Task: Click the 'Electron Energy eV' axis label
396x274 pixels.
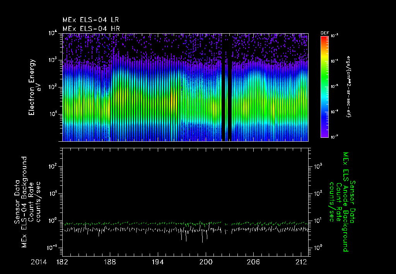Action: pyautogui.click(x=34, y=87)
